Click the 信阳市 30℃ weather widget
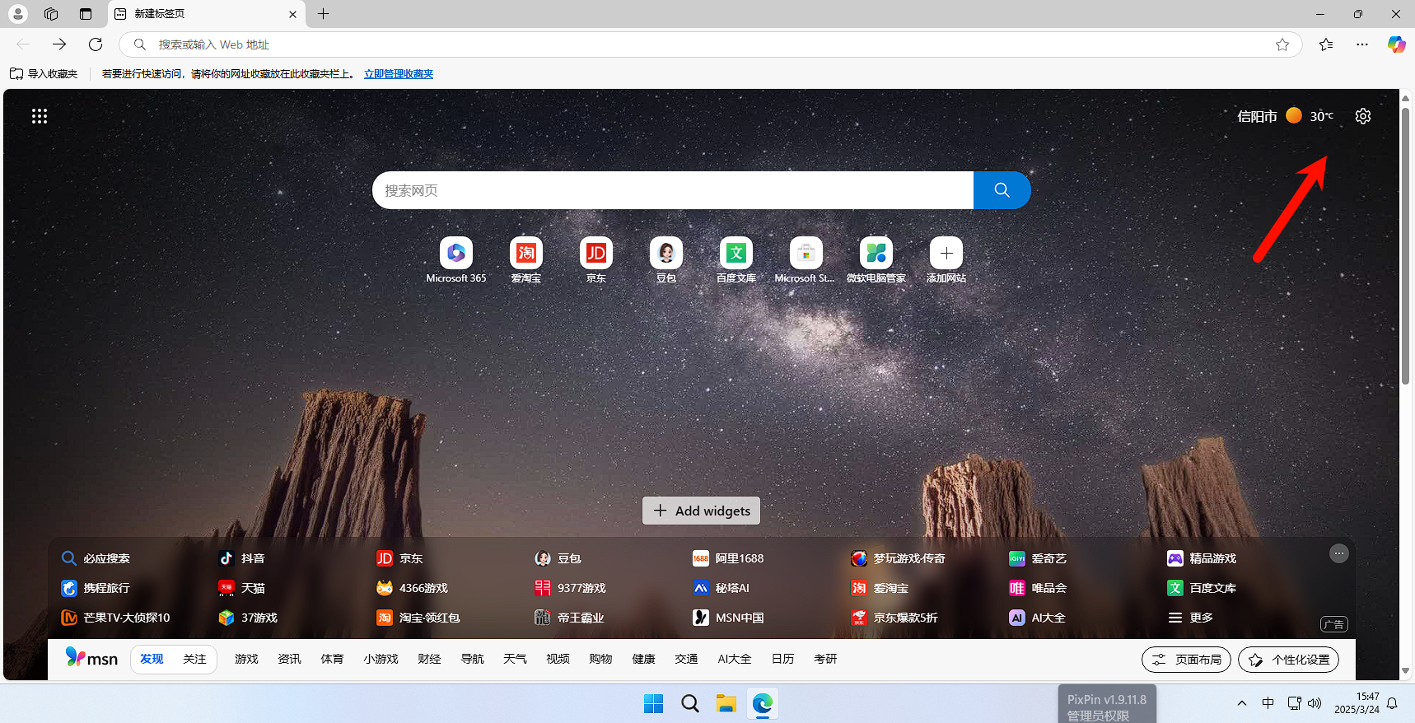1415x723 pixels. click(x=1285, y=116)
